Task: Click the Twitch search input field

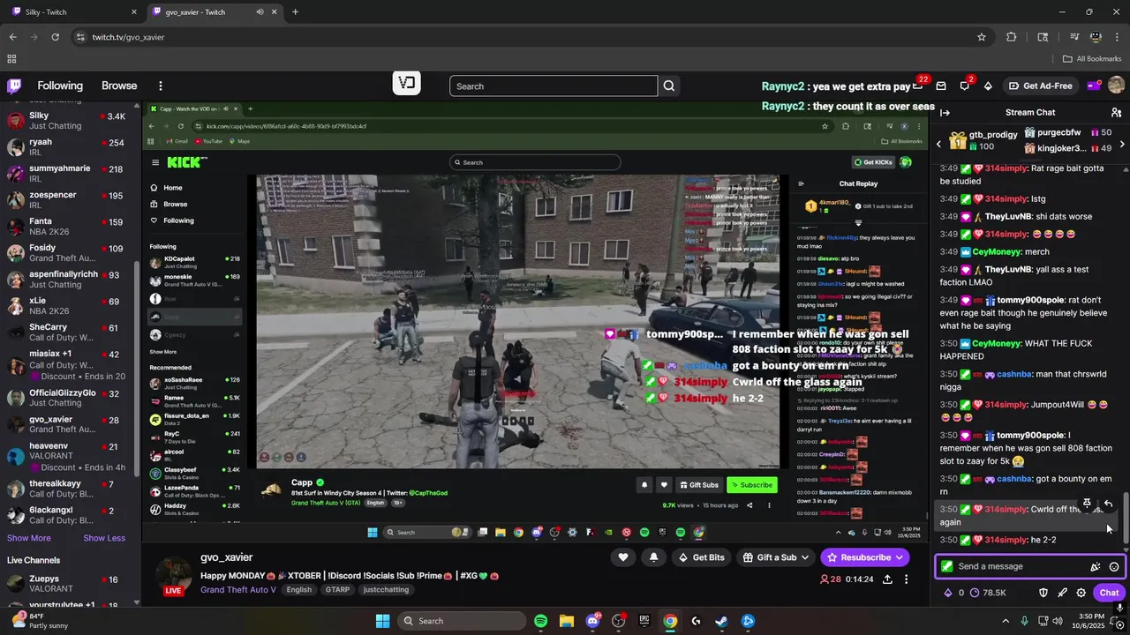Action: pyautogui.click(x=554, y=86)
